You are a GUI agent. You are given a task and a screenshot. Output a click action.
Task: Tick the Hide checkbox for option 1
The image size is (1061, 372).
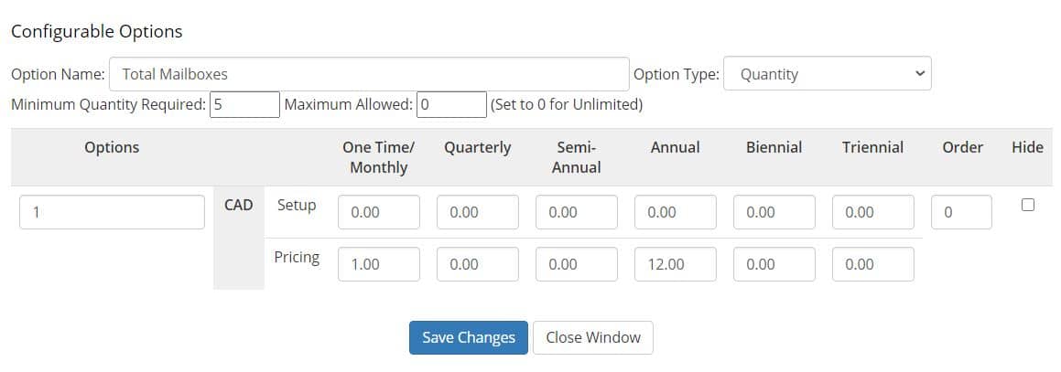tap(1027, 206)
